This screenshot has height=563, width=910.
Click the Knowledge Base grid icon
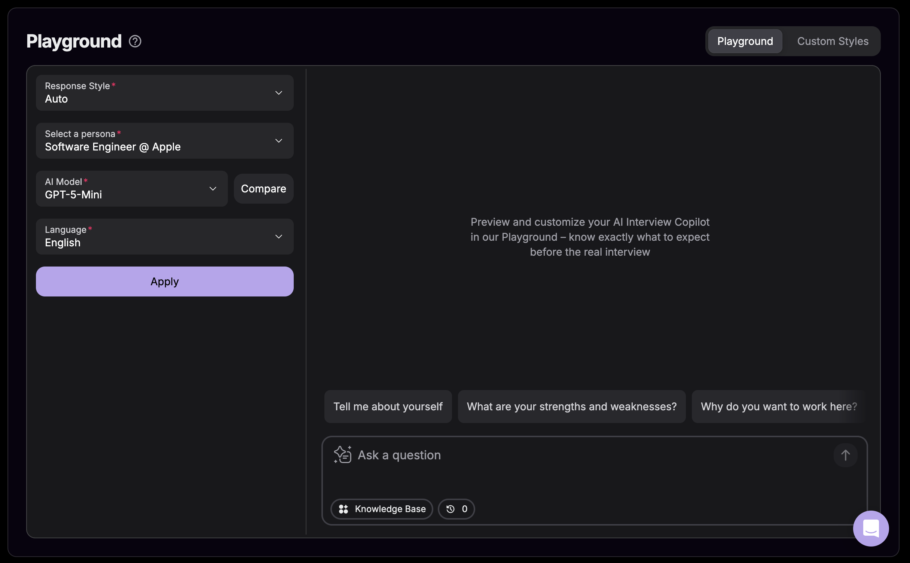coord(344,509)
